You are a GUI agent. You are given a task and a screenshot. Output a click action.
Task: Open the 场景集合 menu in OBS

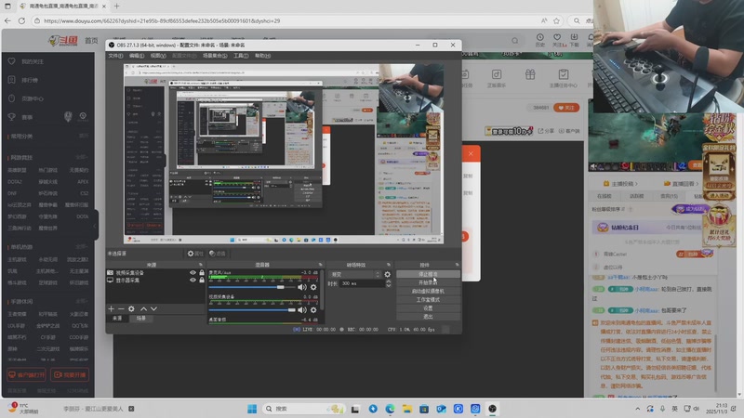(x=215, y=56)
